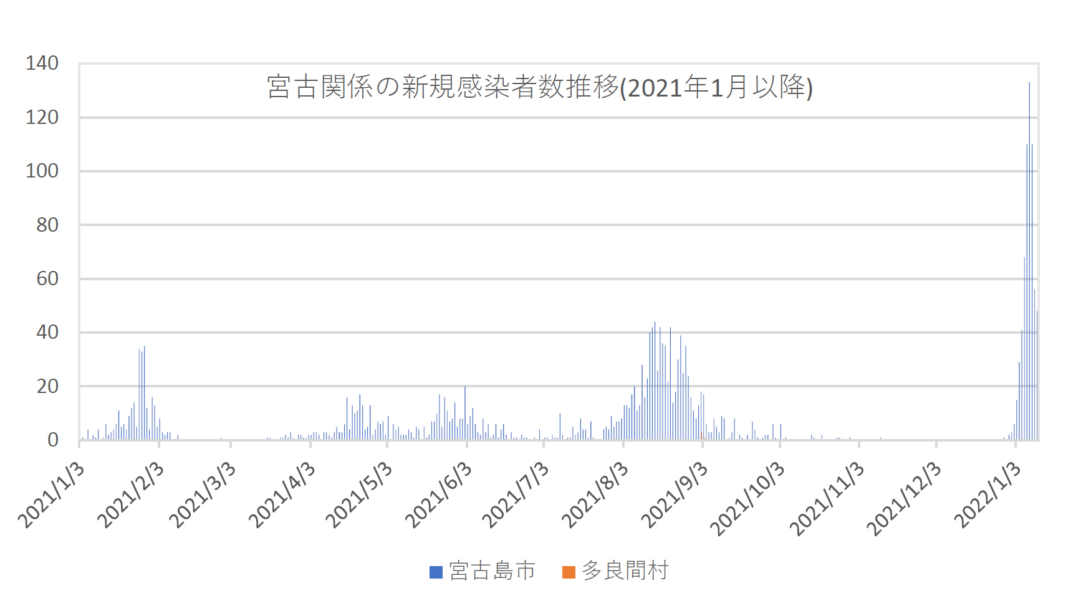Select the 2021/9/3 axis date label
1081x596 pixels.
tap(675, 496)
